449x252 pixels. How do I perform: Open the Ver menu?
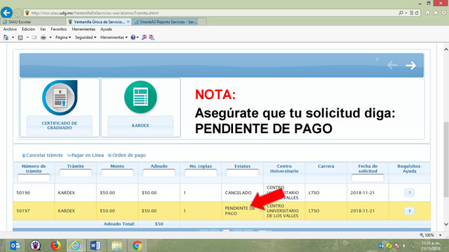coord(43,30)
